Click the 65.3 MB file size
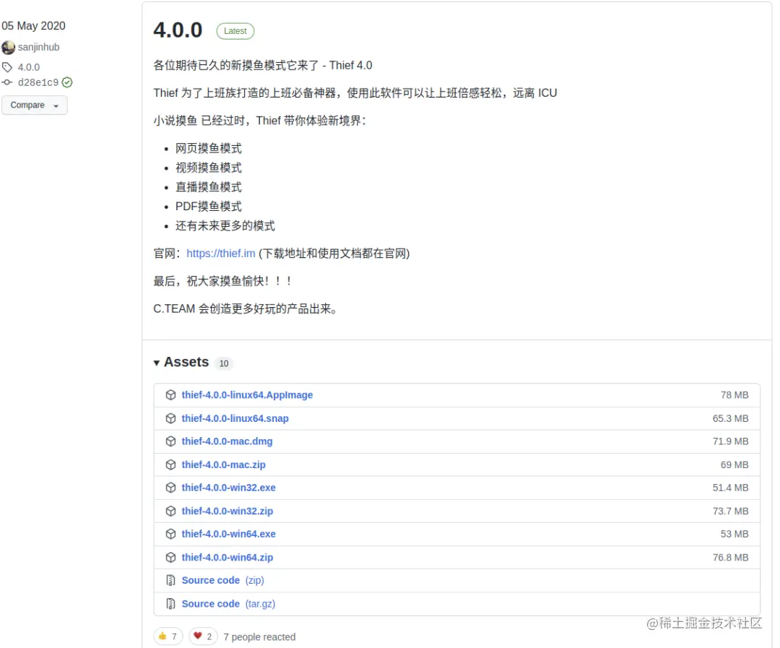This screenshot has height=648, width=780. [x=730, y=418]
